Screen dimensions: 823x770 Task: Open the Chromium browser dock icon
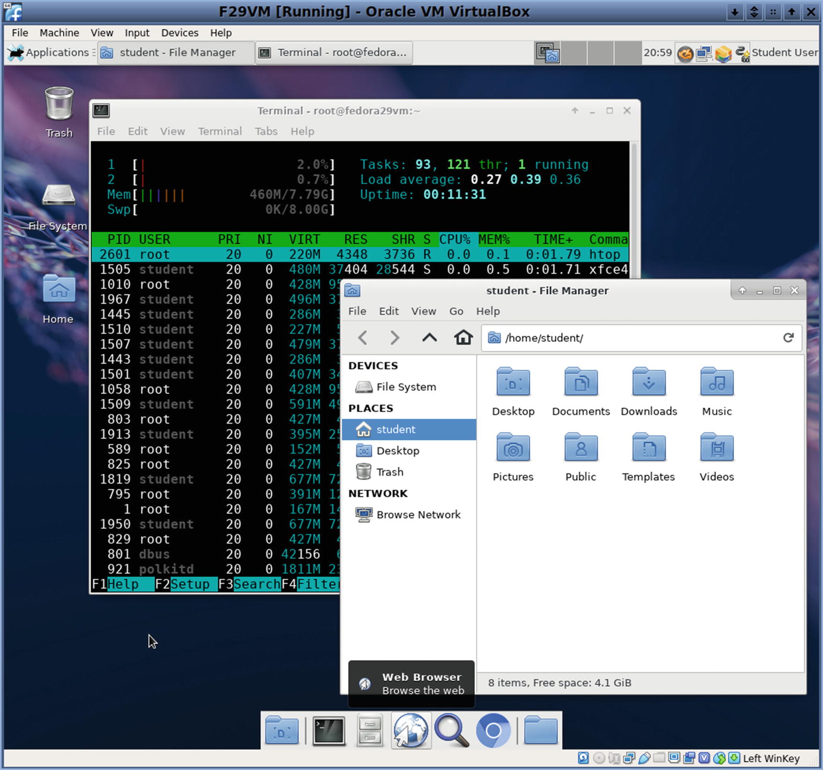pos(493,730)
